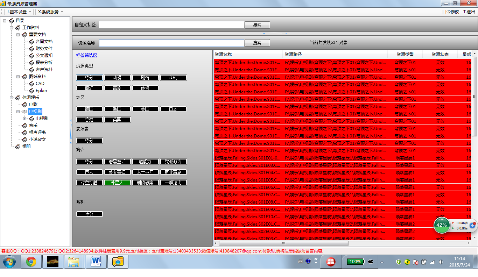
Task: Click the 公文通知 node icon
Action: click(x=31, y=56)
